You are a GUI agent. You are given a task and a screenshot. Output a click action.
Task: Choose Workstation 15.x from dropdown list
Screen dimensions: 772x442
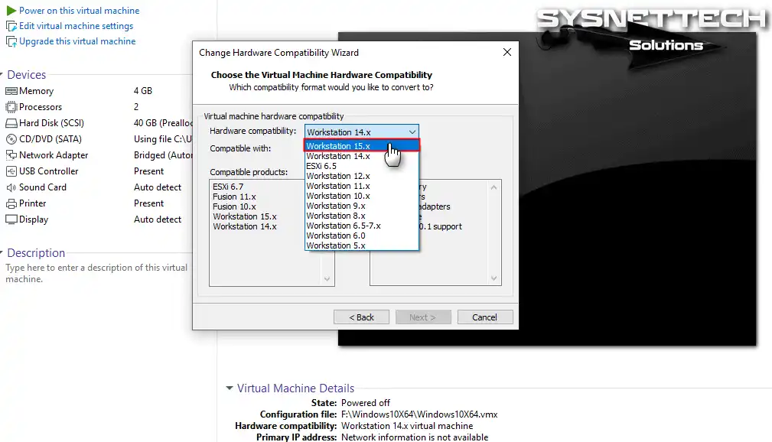point(362,146)
